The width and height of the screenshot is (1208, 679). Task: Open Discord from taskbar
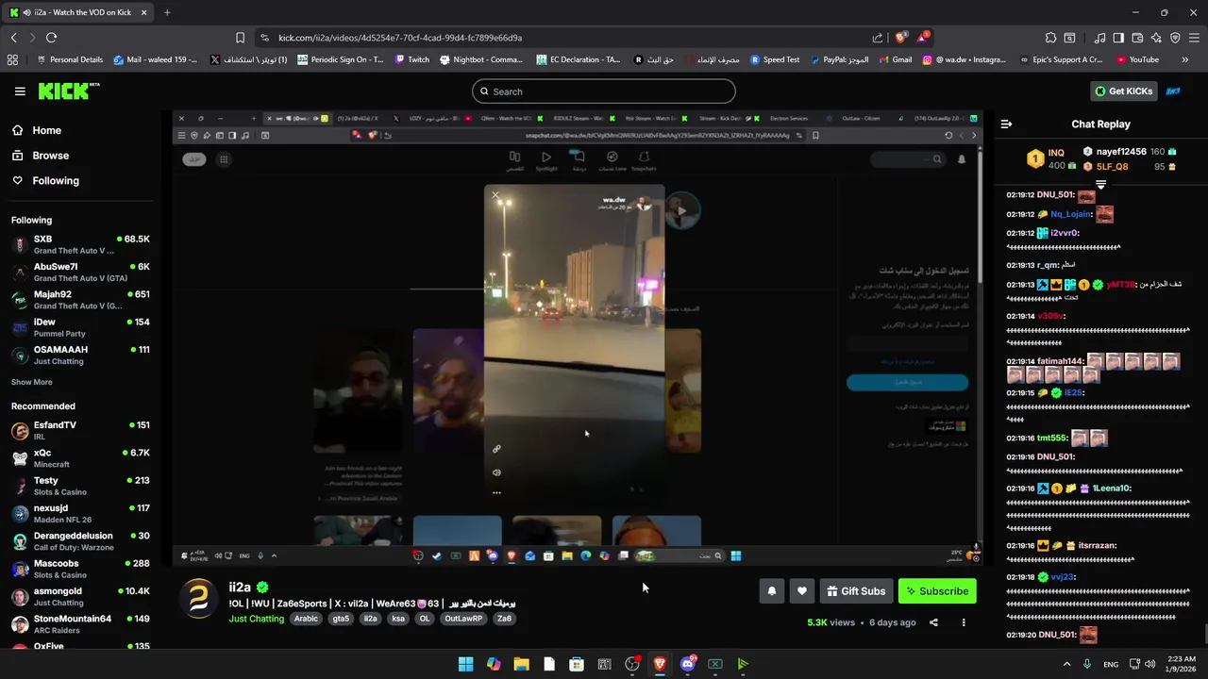[688, 664]
